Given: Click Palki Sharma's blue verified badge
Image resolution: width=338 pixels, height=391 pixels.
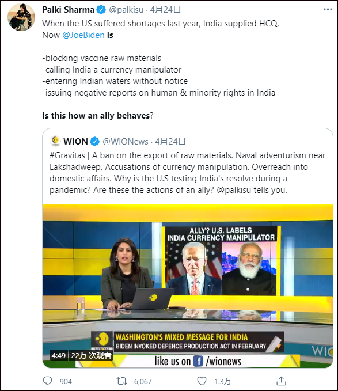Looking at the screenshot, I should pos(101,10).
